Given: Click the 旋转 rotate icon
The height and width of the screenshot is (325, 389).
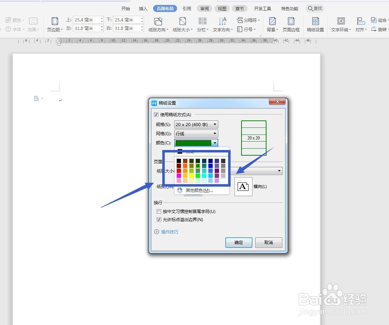Looking at the screenshot, I should click(374, 29).
